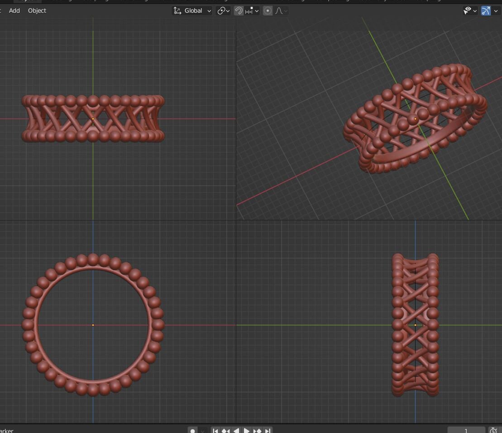
Task: Click the transform orientation axes icon
Action: tap(177, 10)
